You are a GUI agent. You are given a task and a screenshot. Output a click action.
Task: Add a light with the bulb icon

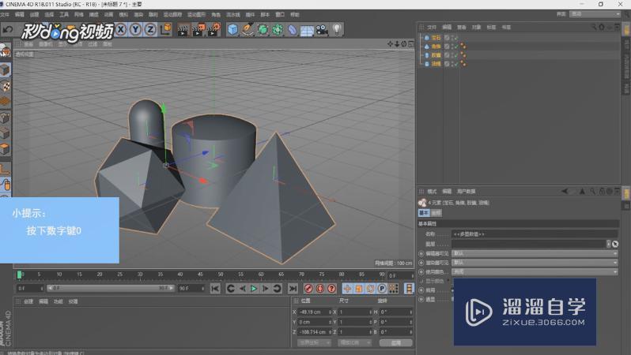coord(337,29)
